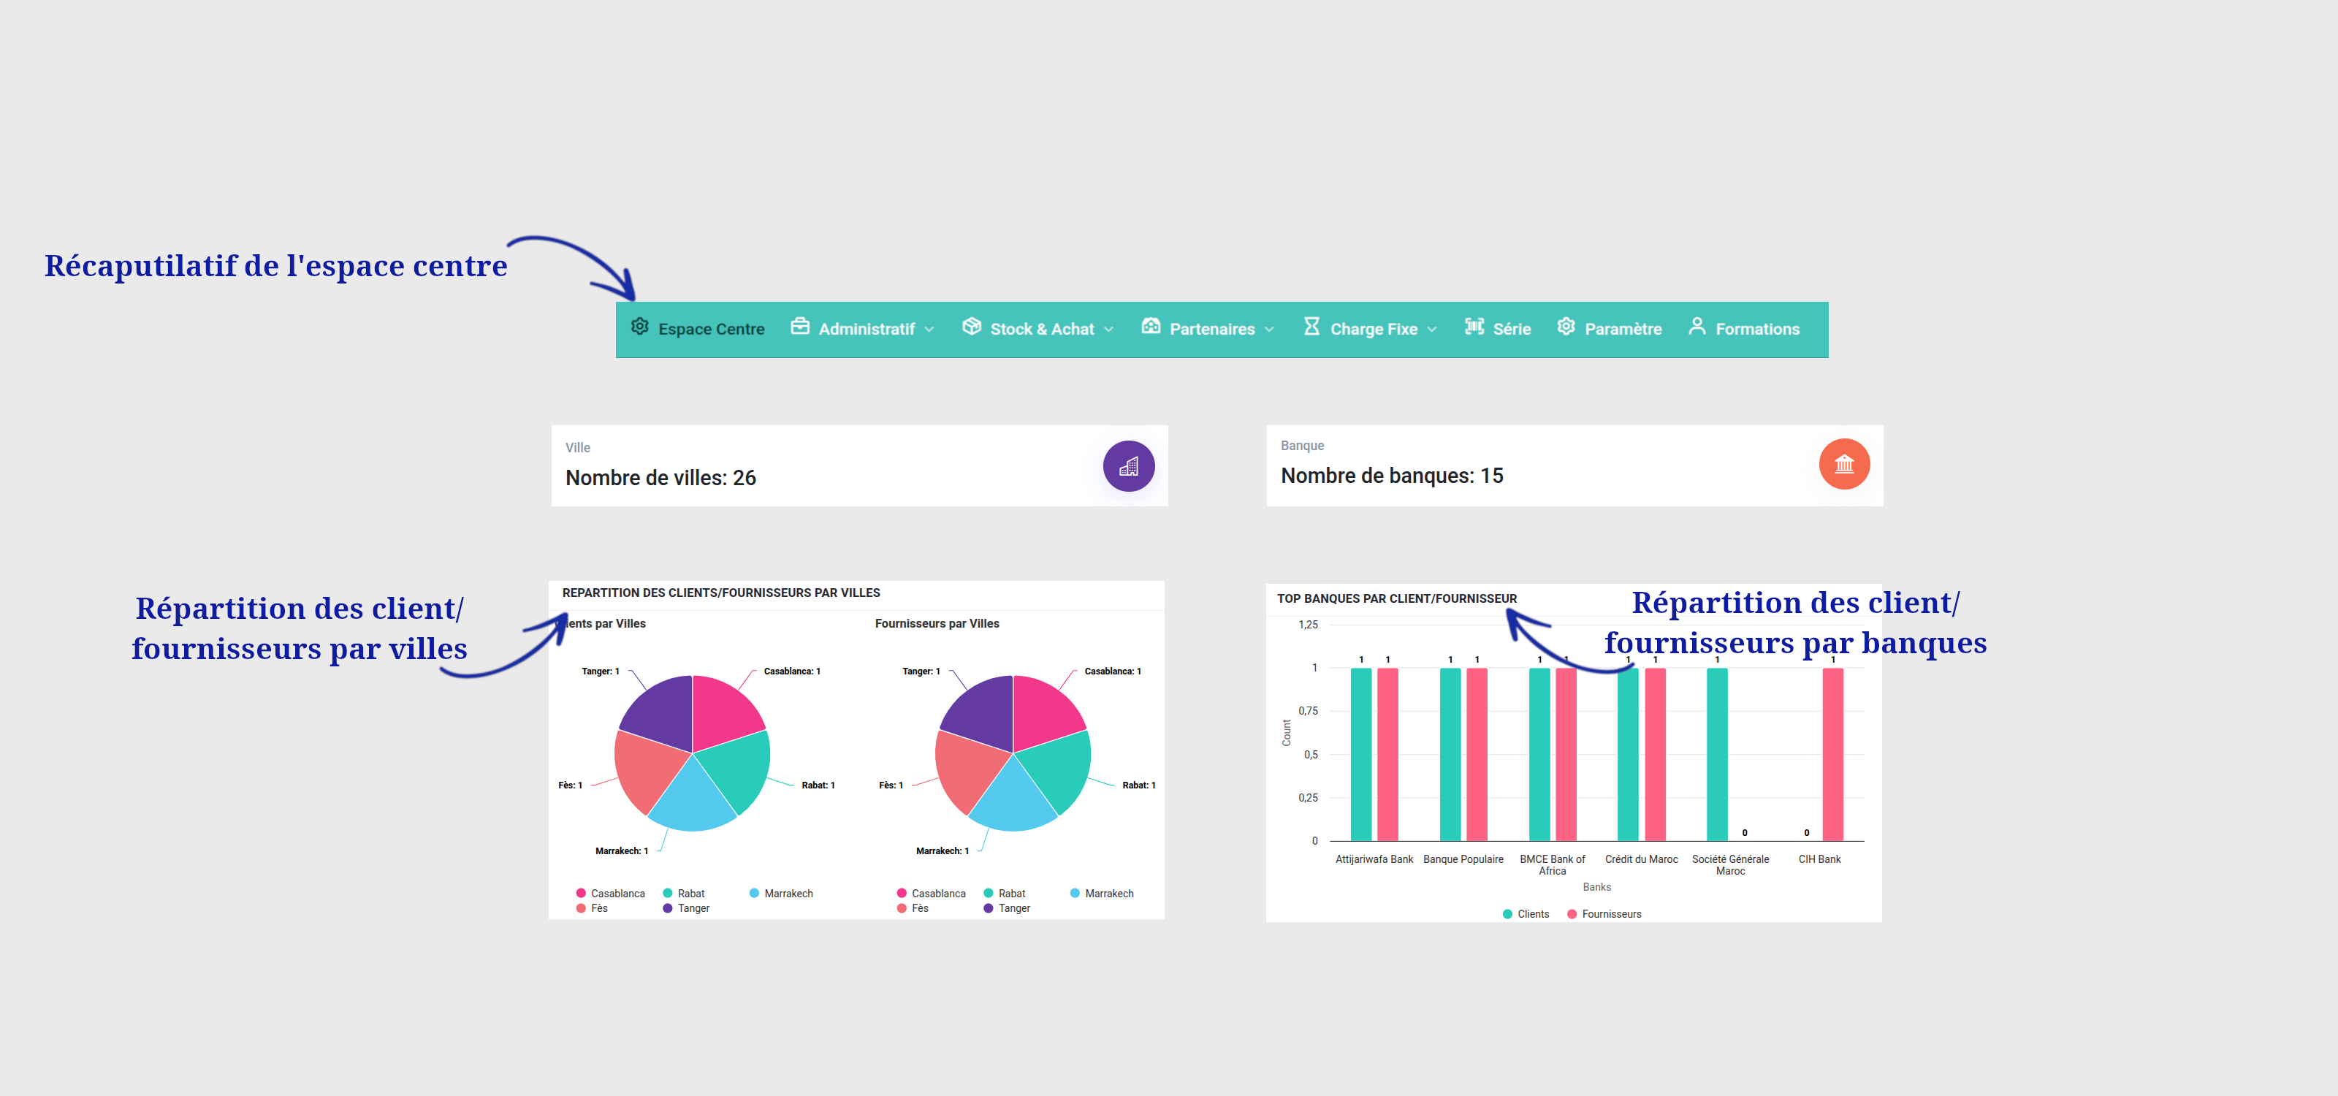Click the 'Marrakech: 1' label in clients pie

point(622,851)
